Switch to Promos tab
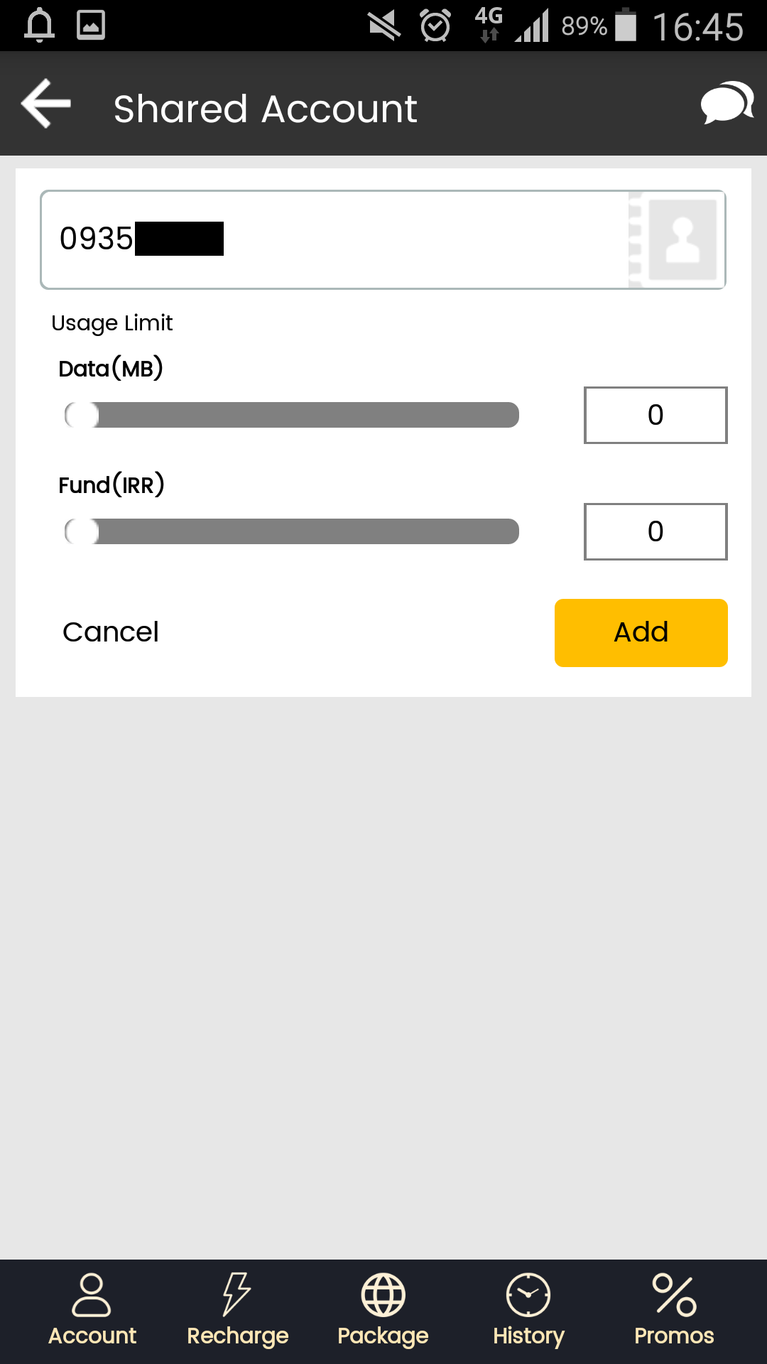Image resolution: width=767 pixels, height=1364 pixels. [x=674, y=1310]
